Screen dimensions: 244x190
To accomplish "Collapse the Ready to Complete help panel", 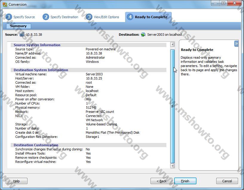I will tap(236, 43).
